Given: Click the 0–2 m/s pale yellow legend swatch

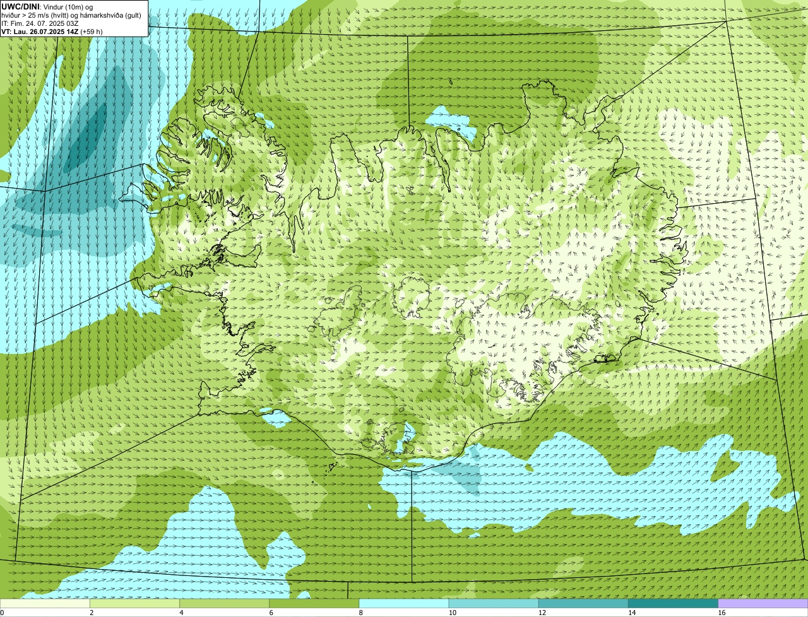Looking at the screenshot, I should point(45,603).
